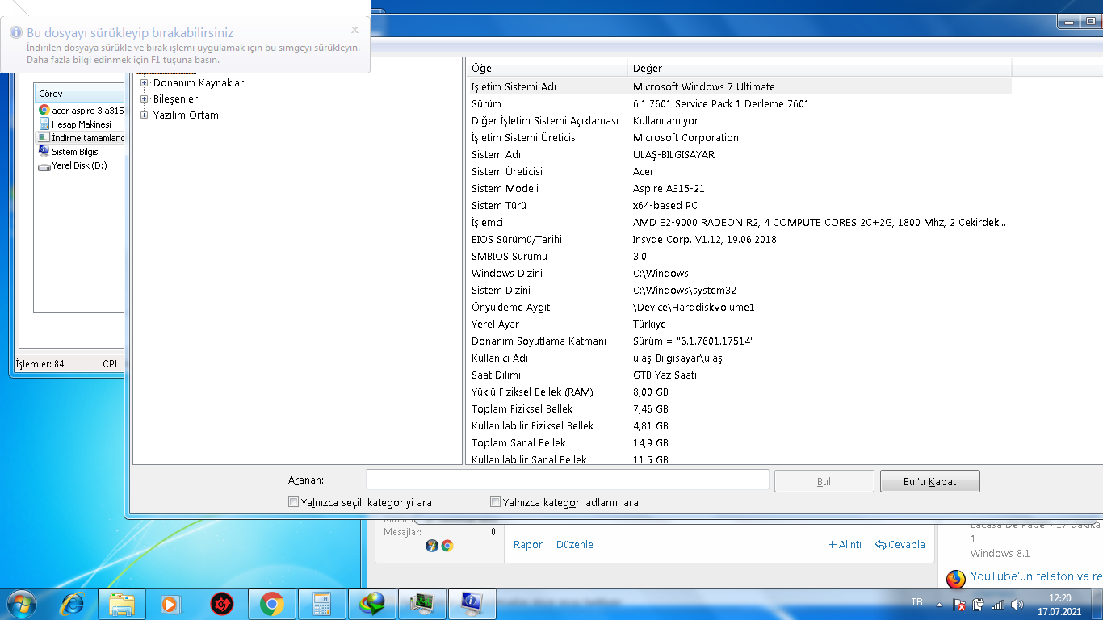Click the İşlemci row label
1103x620 pixels.
pyautogui.click(x=487, y=222)
